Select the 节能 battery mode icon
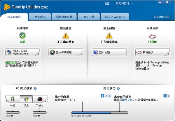This screenshot has height=121, width=175. [13, 99]
